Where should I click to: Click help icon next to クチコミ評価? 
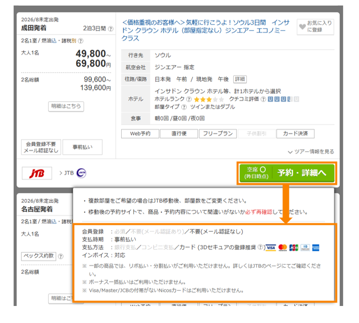[x=263, y=99]
